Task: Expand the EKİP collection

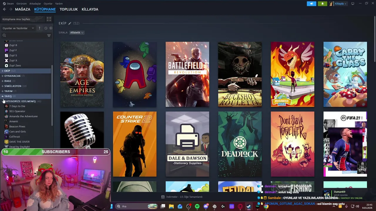Action: click(2, 71)
